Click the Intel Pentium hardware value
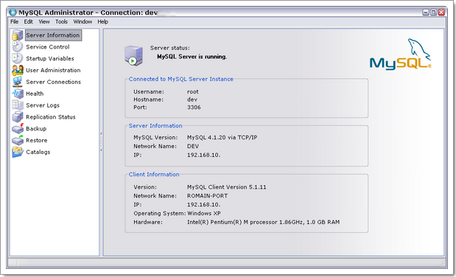The height and width of the screenshot is (277, 456). pyautogui.click(x=264, y=222)
